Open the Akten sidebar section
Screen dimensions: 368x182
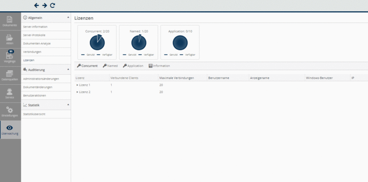[x=10, y=40]
